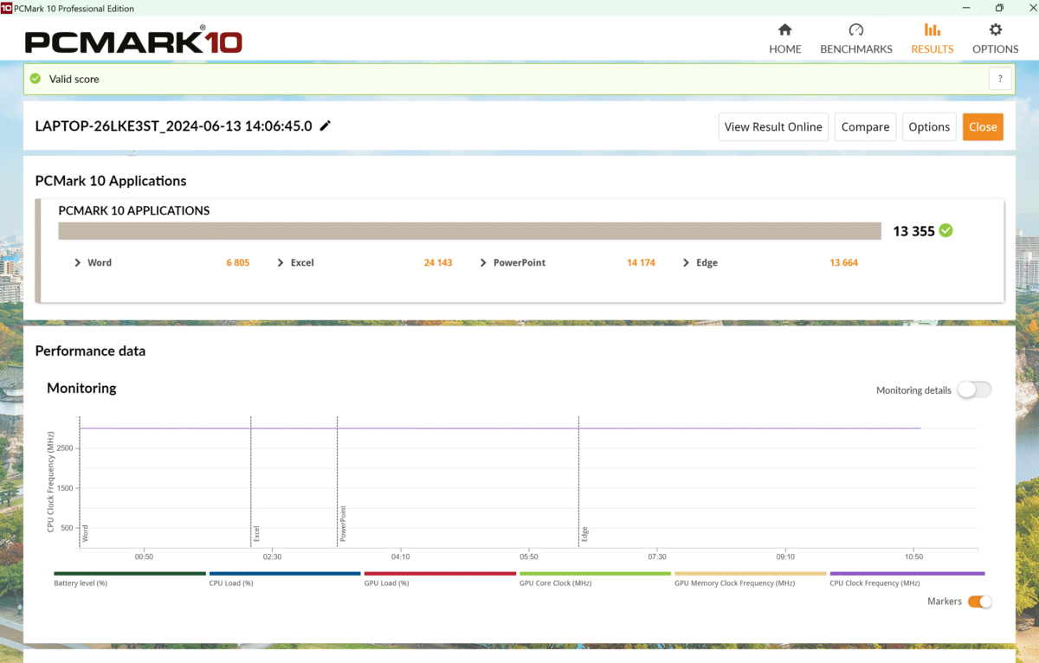Screen dimensions: 1039x663
Task: Select GPU Load legend color bar
Action: tap(440, 573)
